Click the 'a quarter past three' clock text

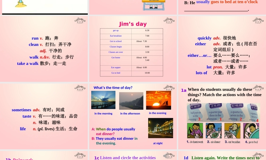coord(215,115)
